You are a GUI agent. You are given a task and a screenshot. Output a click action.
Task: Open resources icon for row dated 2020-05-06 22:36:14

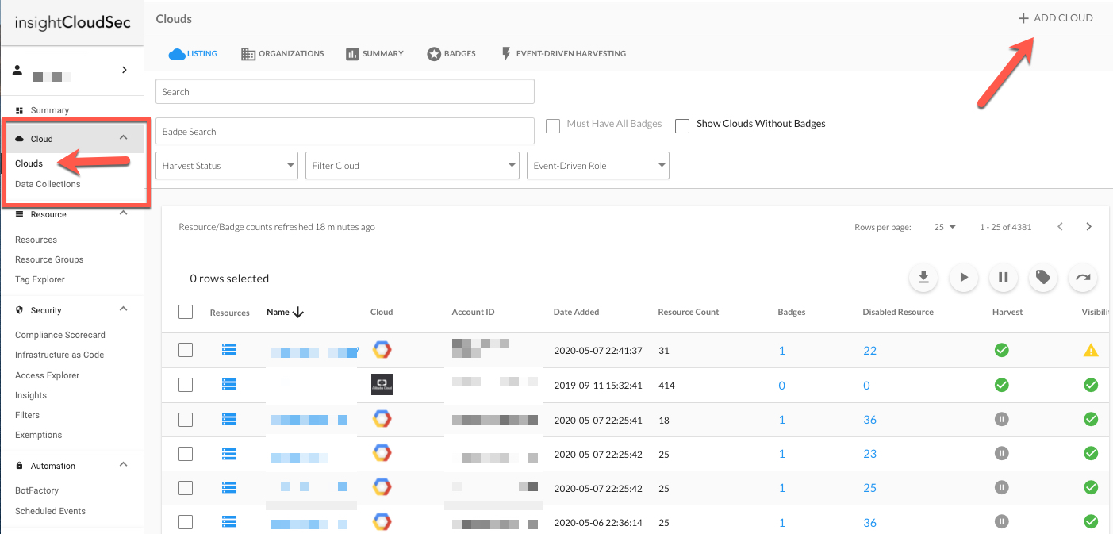pyautogui.click(x=229, y=522)
